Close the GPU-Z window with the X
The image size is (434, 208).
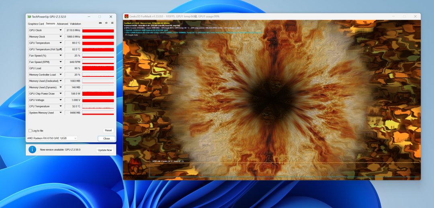tap(111, 16)
